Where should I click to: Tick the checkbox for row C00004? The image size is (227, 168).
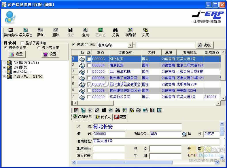[x=89, y=65]
